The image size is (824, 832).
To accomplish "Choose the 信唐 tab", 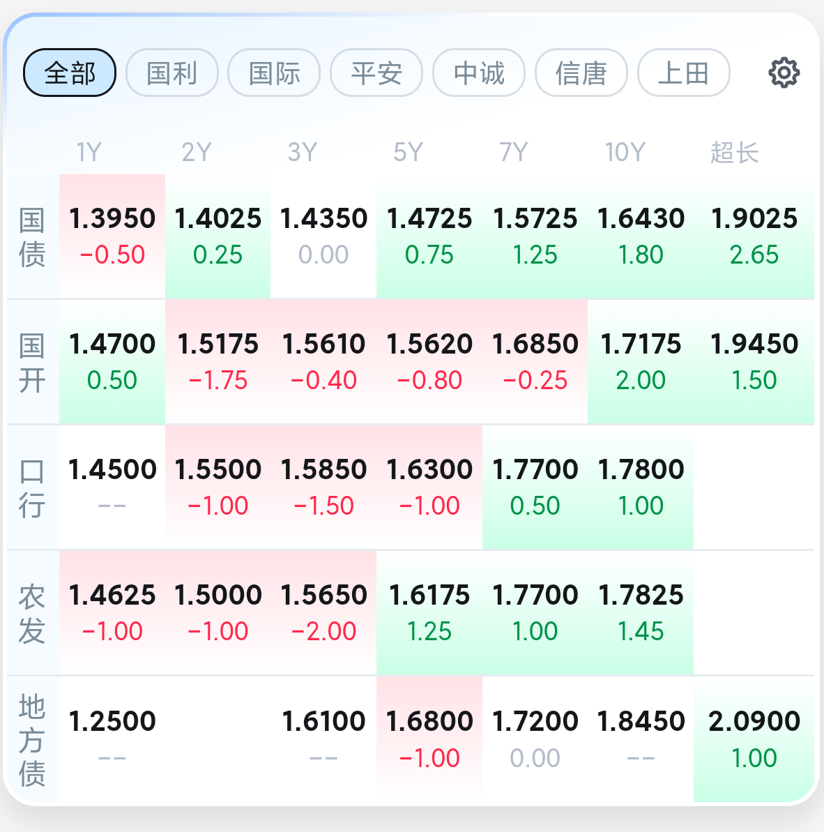I will click(x=581, y=73).
